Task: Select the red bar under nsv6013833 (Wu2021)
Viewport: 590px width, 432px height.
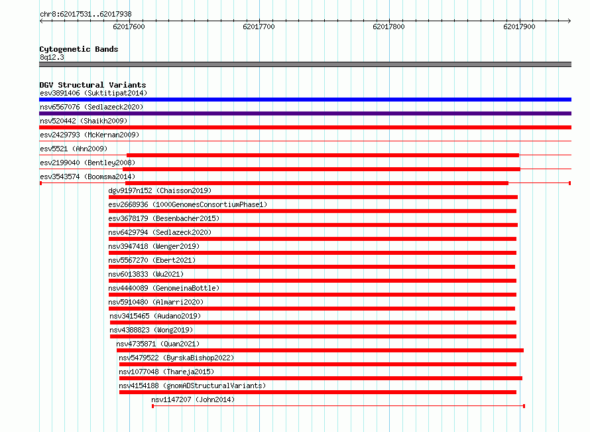Action: (312, 281)
